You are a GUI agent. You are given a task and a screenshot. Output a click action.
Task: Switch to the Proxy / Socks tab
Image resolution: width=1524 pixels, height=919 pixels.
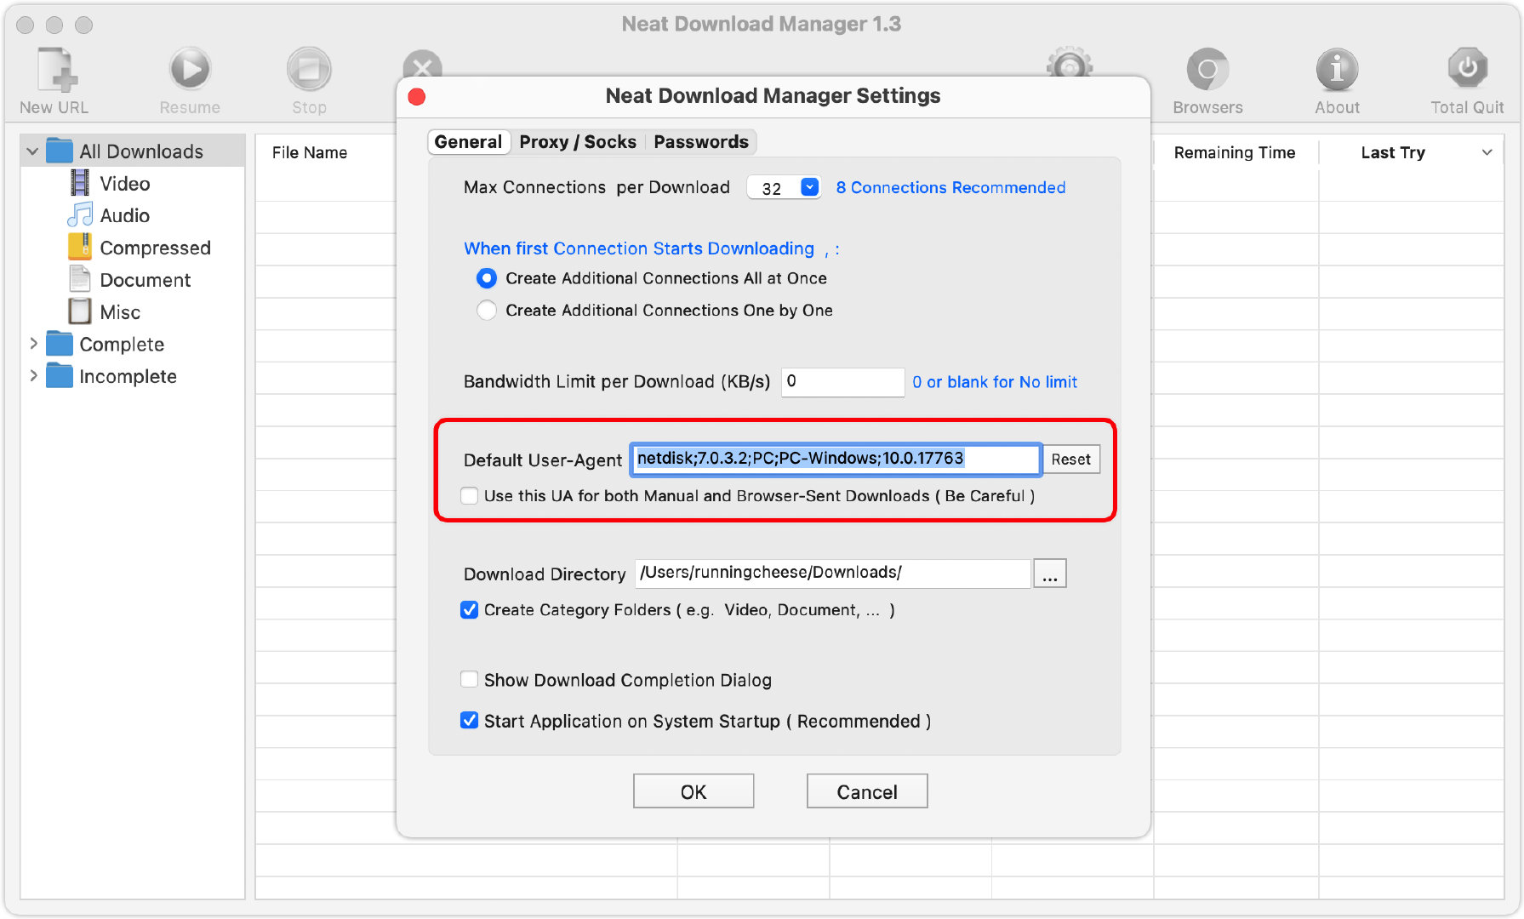click(578, 142)
